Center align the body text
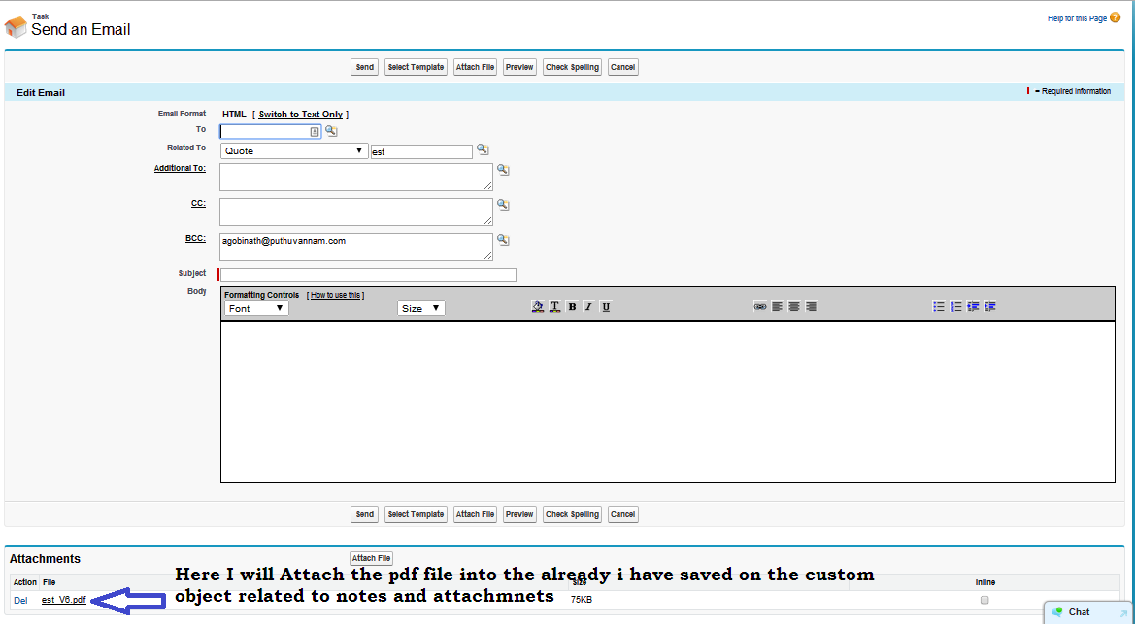The width and height of the screenshot is (1135, 624). point(793,307)
